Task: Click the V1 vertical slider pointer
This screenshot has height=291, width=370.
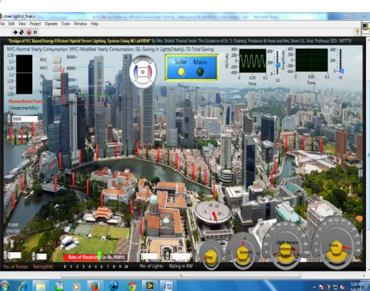Action: [341, 71]
